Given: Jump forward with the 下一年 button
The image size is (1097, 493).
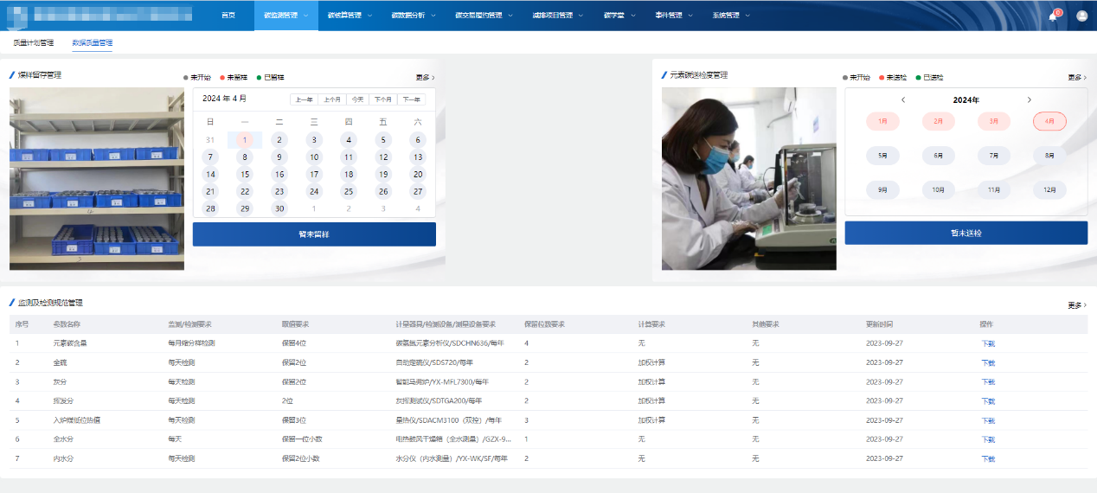Looking at the screenshot, I should [411, 99].
